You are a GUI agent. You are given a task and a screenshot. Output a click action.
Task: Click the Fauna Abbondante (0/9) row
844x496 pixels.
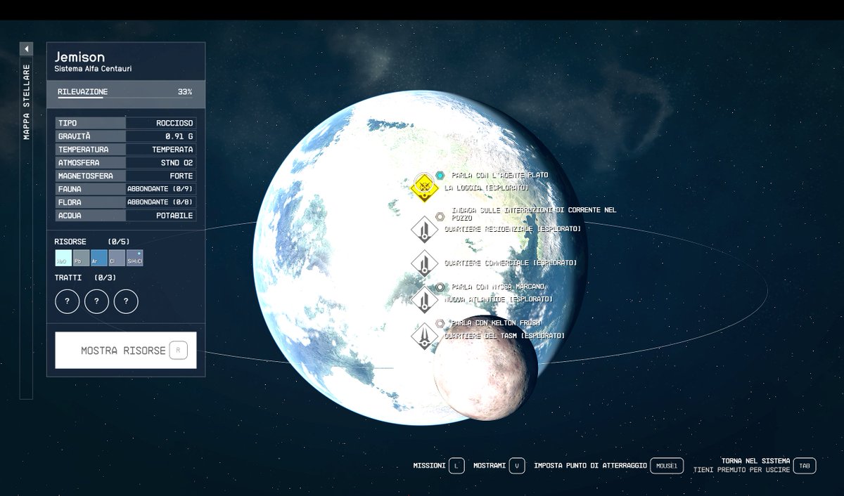coord(126,189)
